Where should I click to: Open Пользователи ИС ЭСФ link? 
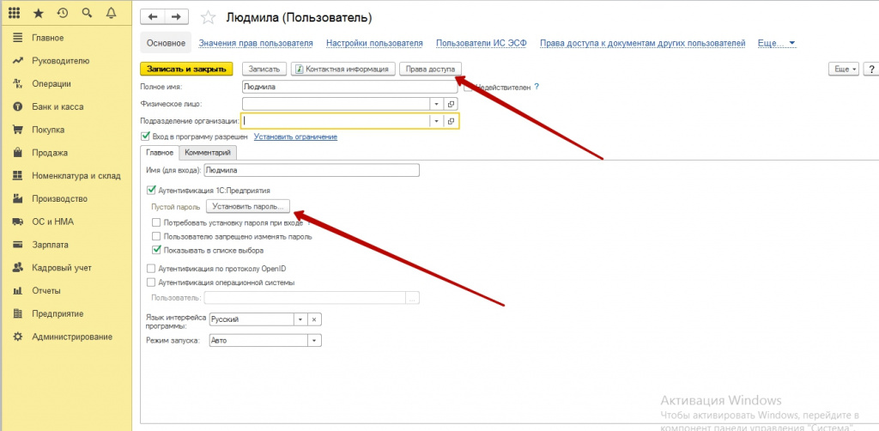[x=482, y=43]
